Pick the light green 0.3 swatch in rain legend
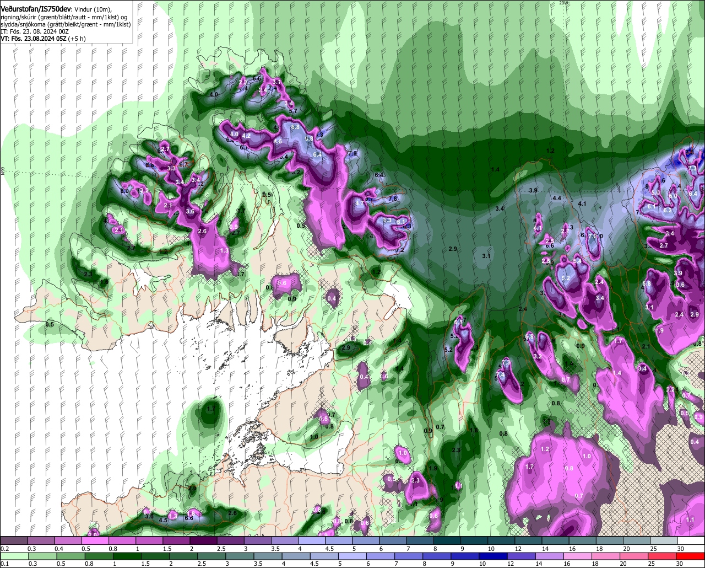The height and width of the screenshot is (568, 705). click(x=43, y=556)
